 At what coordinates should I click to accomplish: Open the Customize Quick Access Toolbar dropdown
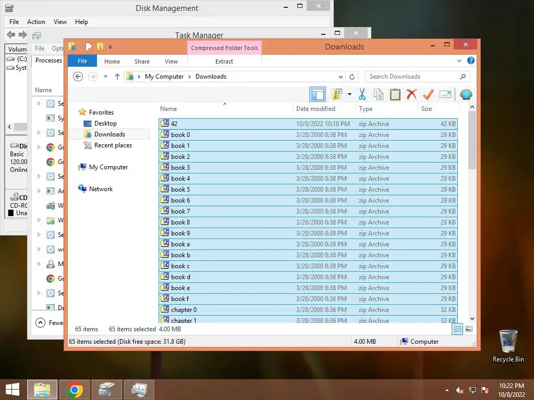[x=111, y=47]
